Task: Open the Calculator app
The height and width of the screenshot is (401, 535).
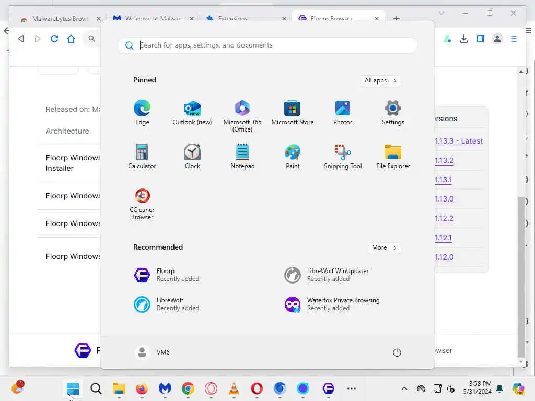Action: [142, 157]
